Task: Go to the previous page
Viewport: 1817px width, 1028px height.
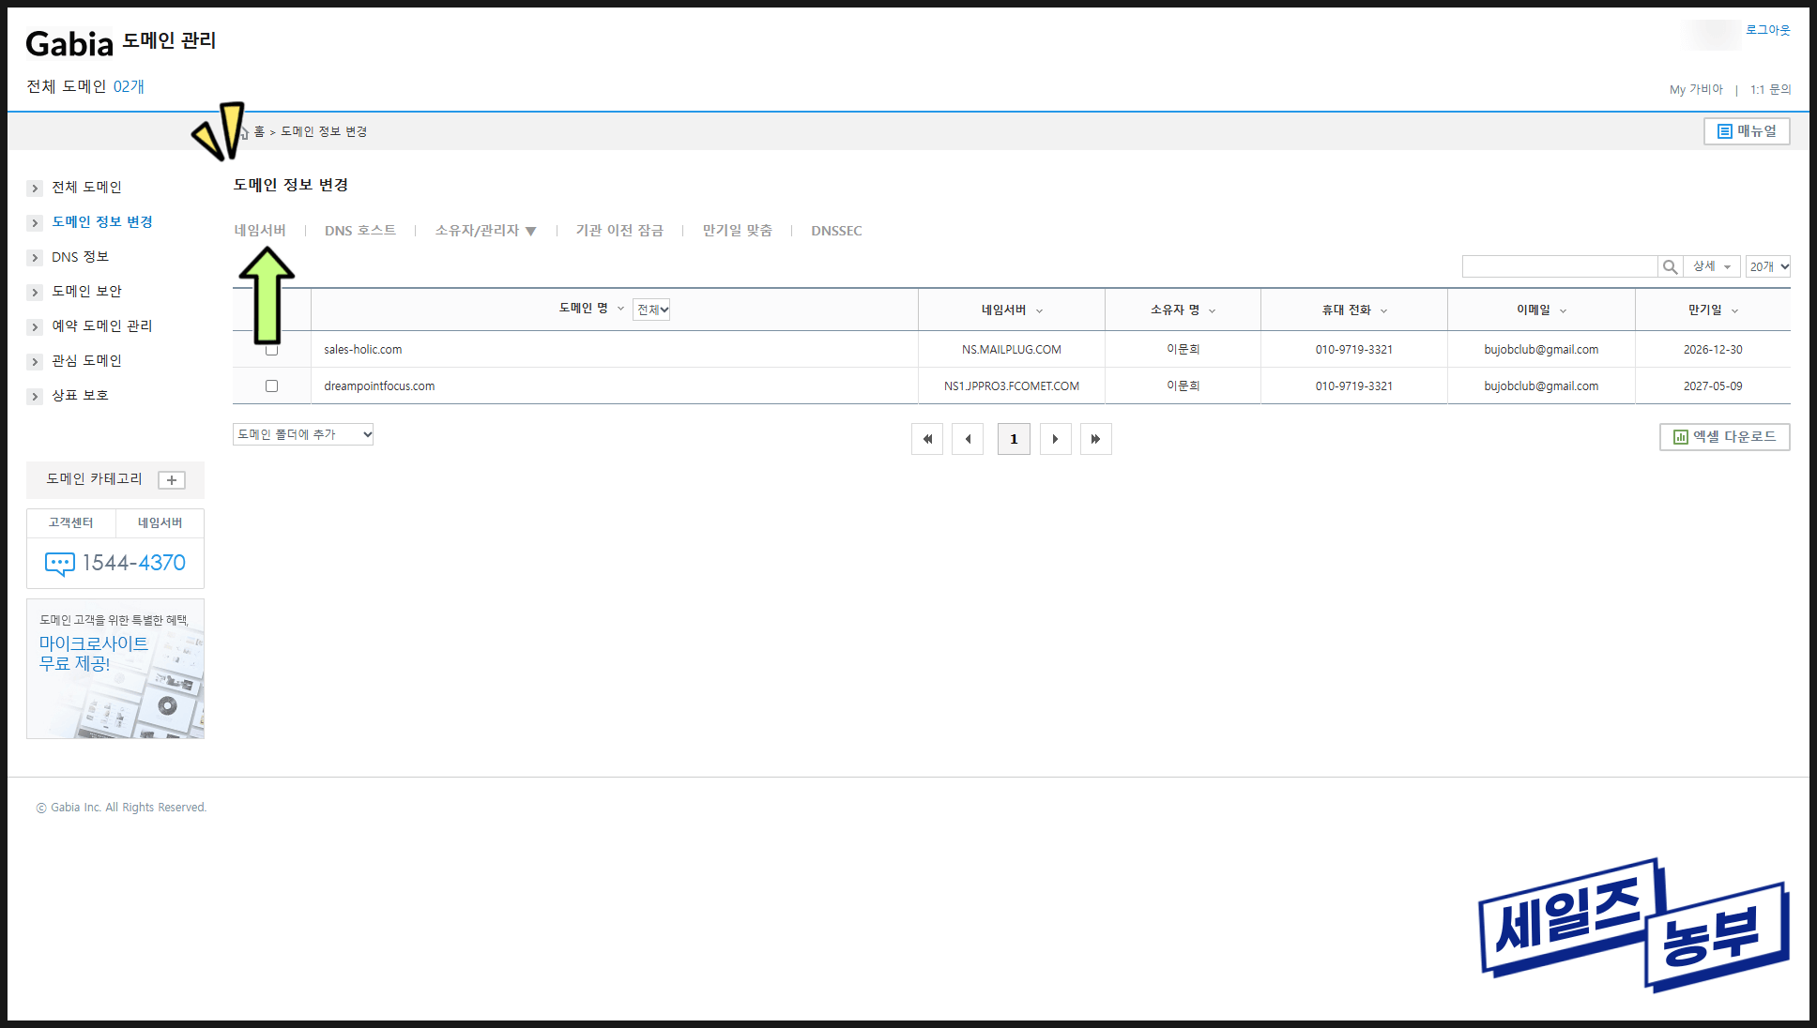Action: (968, 439)
